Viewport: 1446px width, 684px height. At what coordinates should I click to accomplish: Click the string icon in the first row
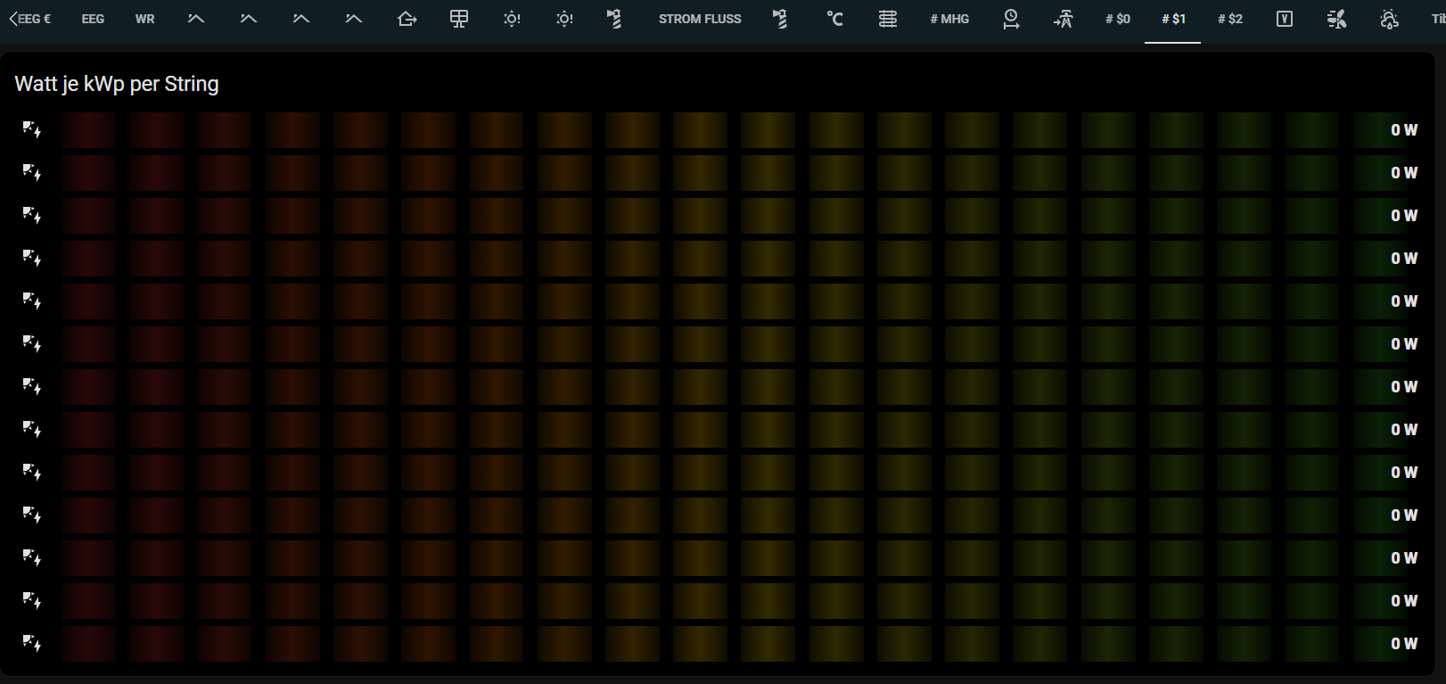[32, 130]
